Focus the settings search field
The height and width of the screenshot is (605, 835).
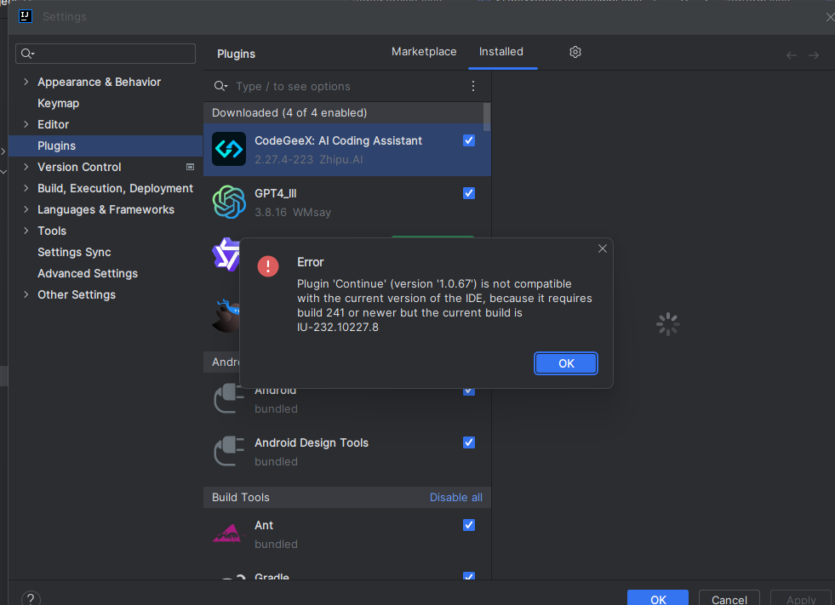[x=106, y=54]
